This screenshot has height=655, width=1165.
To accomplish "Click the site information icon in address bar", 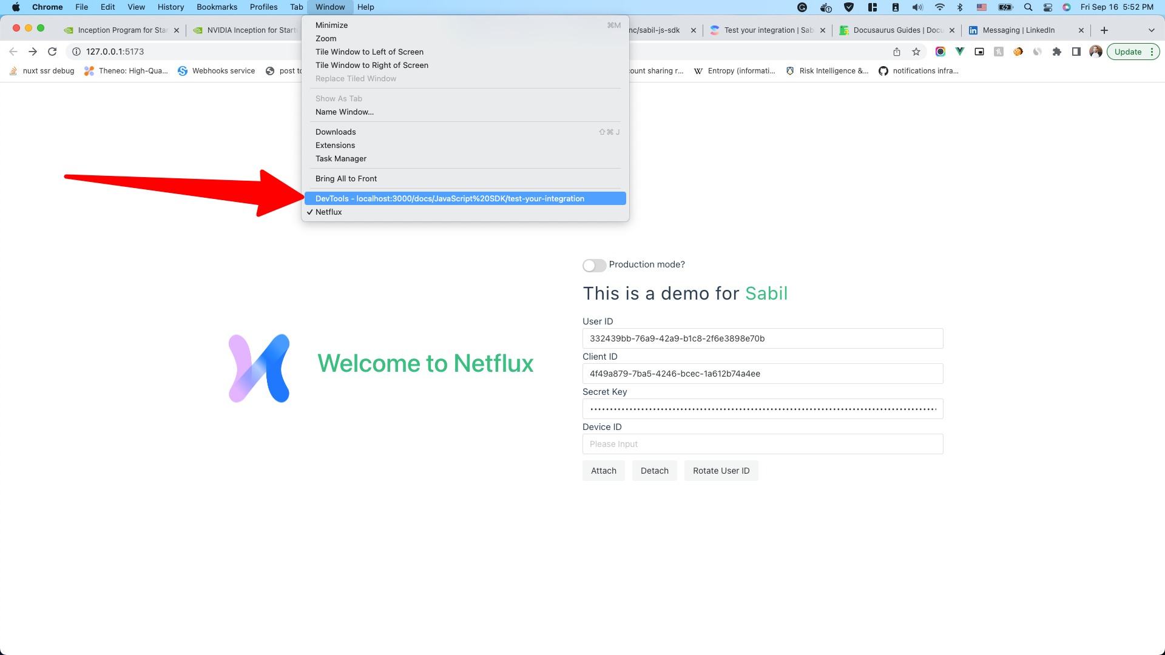I will pyautogui.click(x=76, y=52).
